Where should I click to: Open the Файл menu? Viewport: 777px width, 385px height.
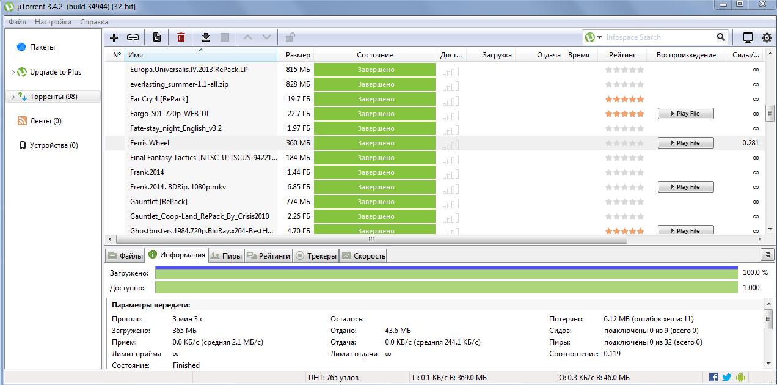tap(18, 22)
